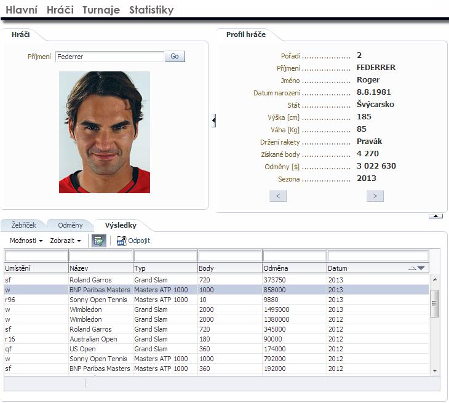The height and width of the screenshot is (403, 449).
Task: Click the Příjmení surname input field
Action: tap(109, 57)
